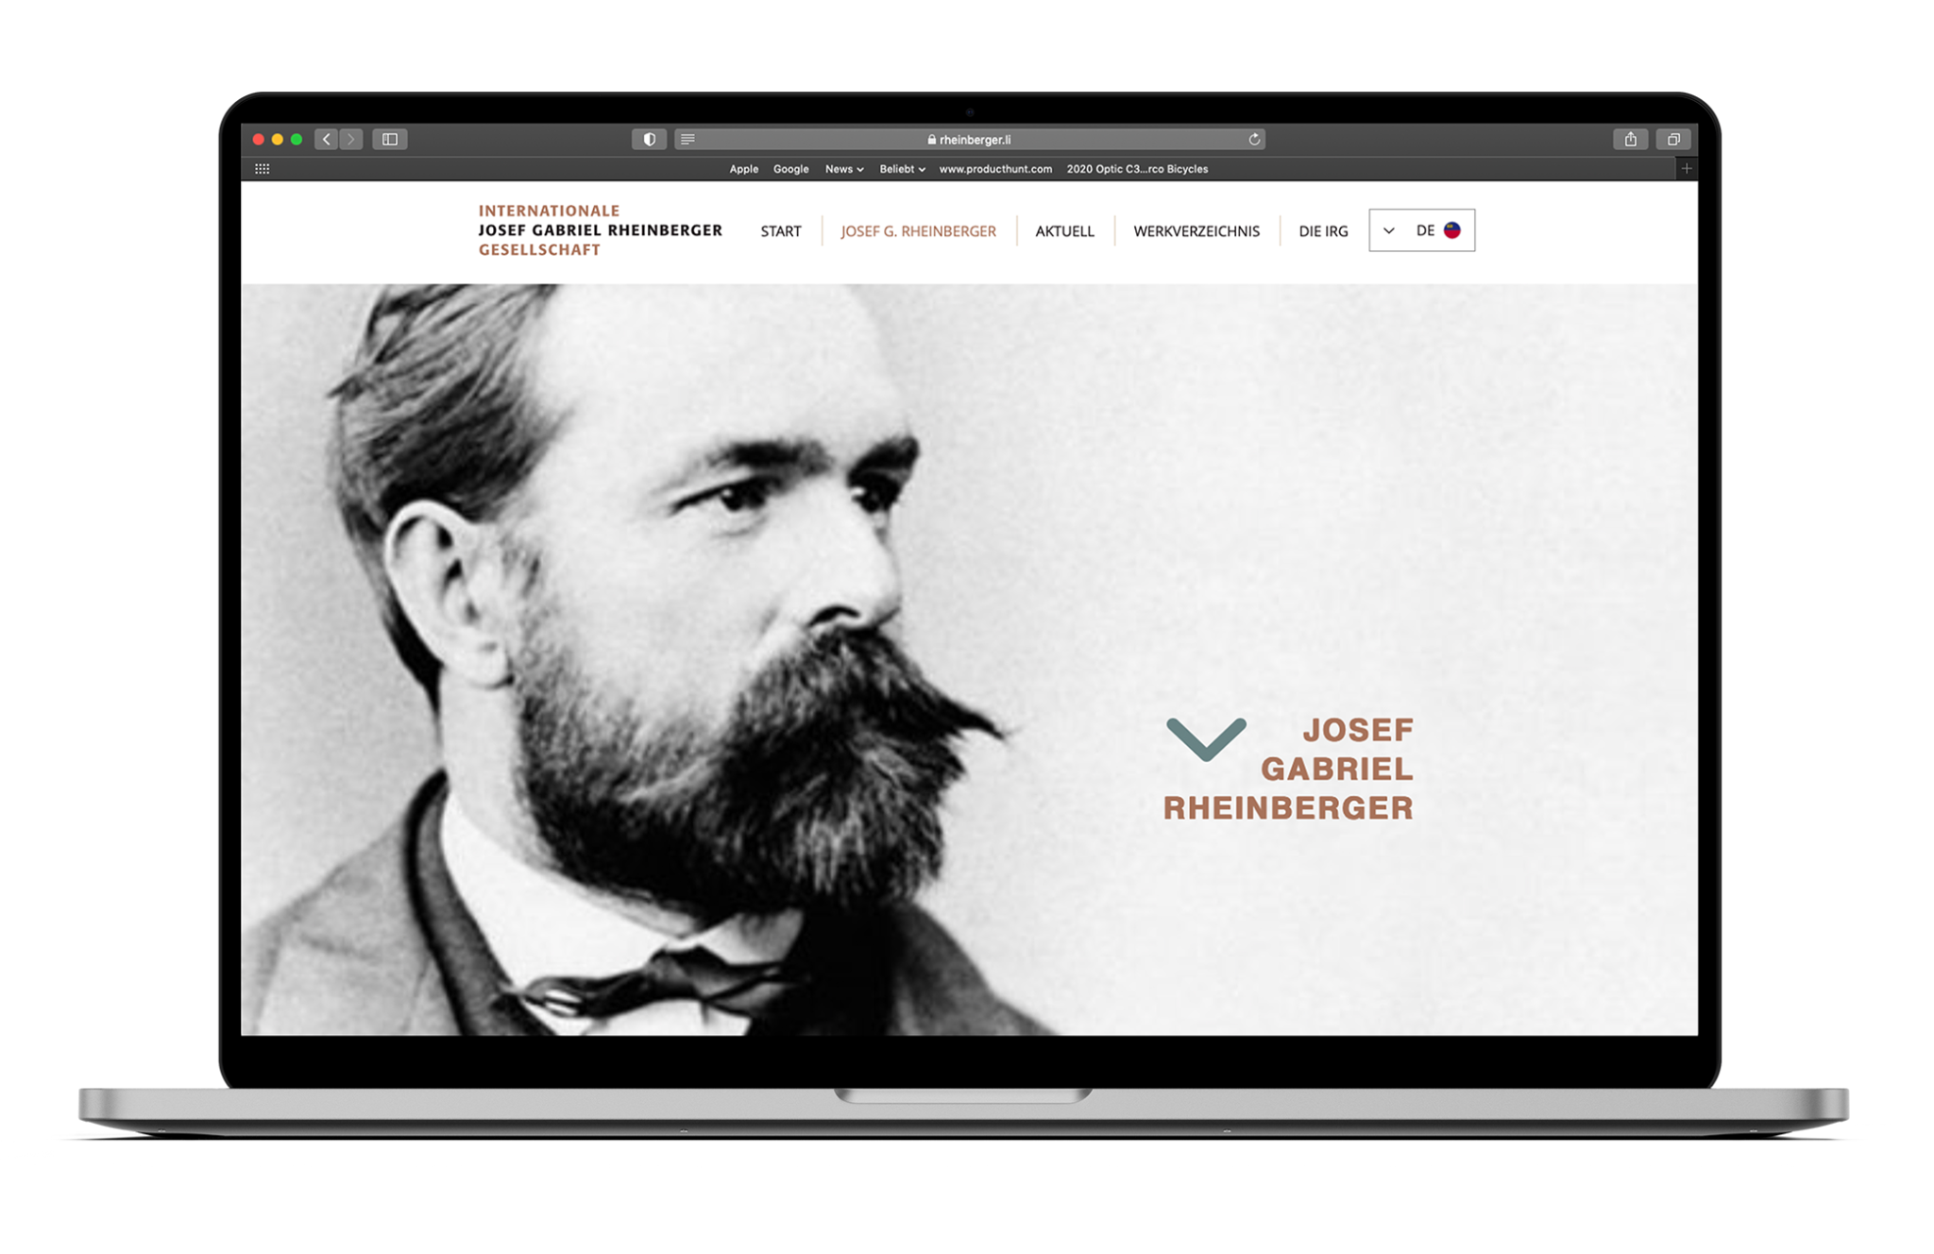Expand the Beliebt bookmarks folder

tap(902, 169)
